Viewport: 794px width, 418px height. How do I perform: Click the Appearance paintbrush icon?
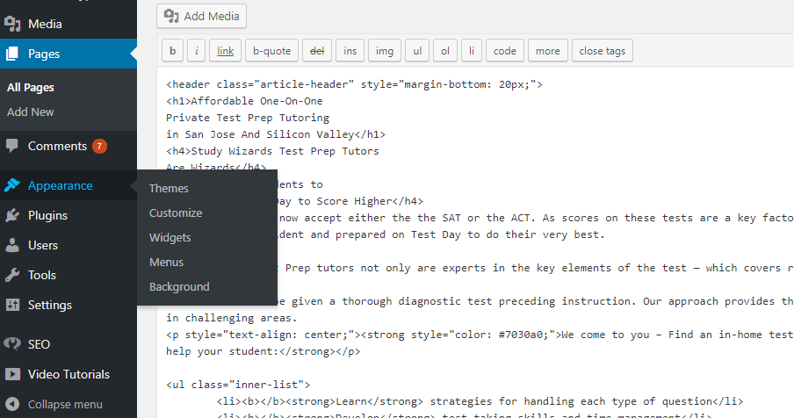coord(12,185)
